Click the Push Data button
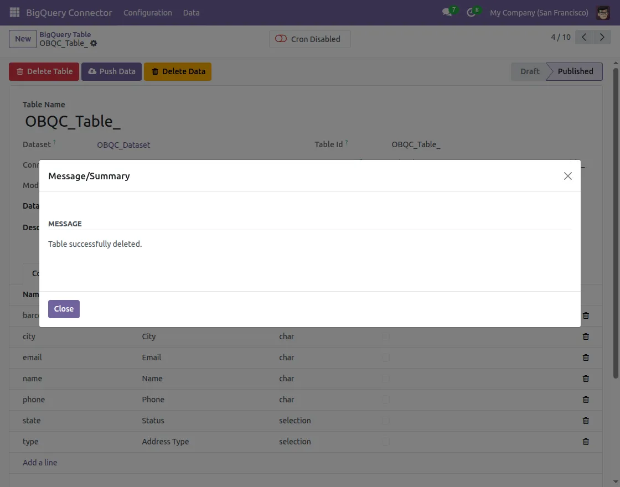 tap(111, 71)
